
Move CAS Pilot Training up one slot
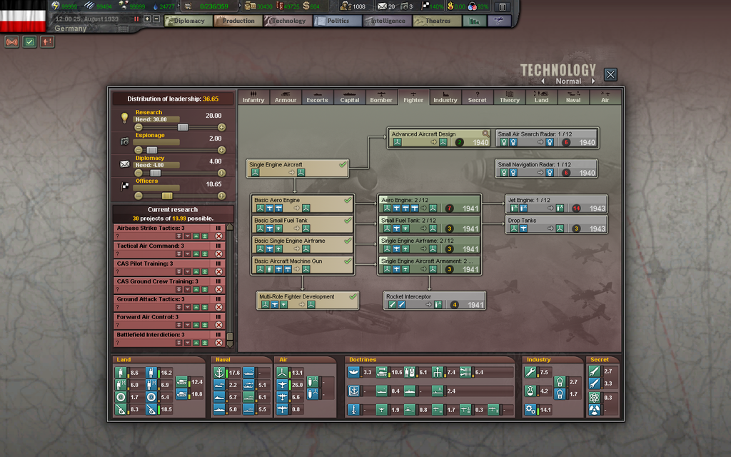(x=196, y=272)
